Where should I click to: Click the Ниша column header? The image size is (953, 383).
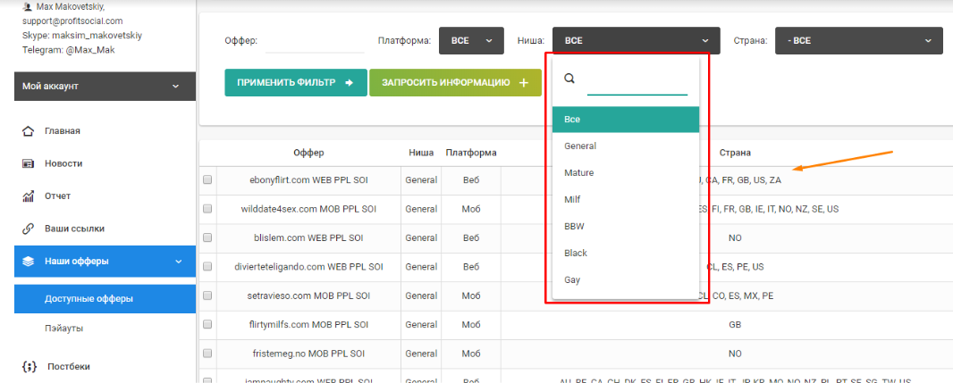pos(421,153)
